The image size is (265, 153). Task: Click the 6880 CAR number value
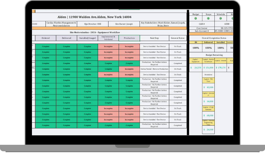[x=227, y=24]
